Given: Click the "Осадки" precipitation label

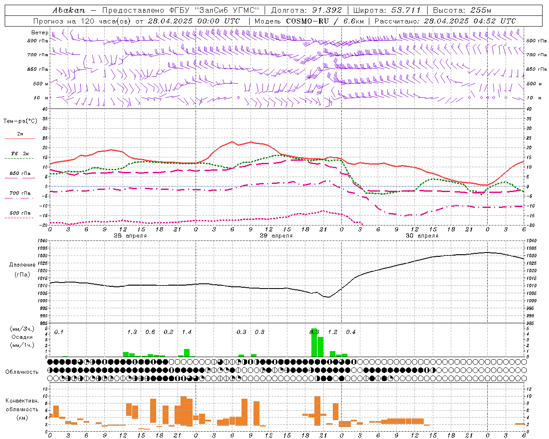Looking at the screenshot, I should click(22, 337).
